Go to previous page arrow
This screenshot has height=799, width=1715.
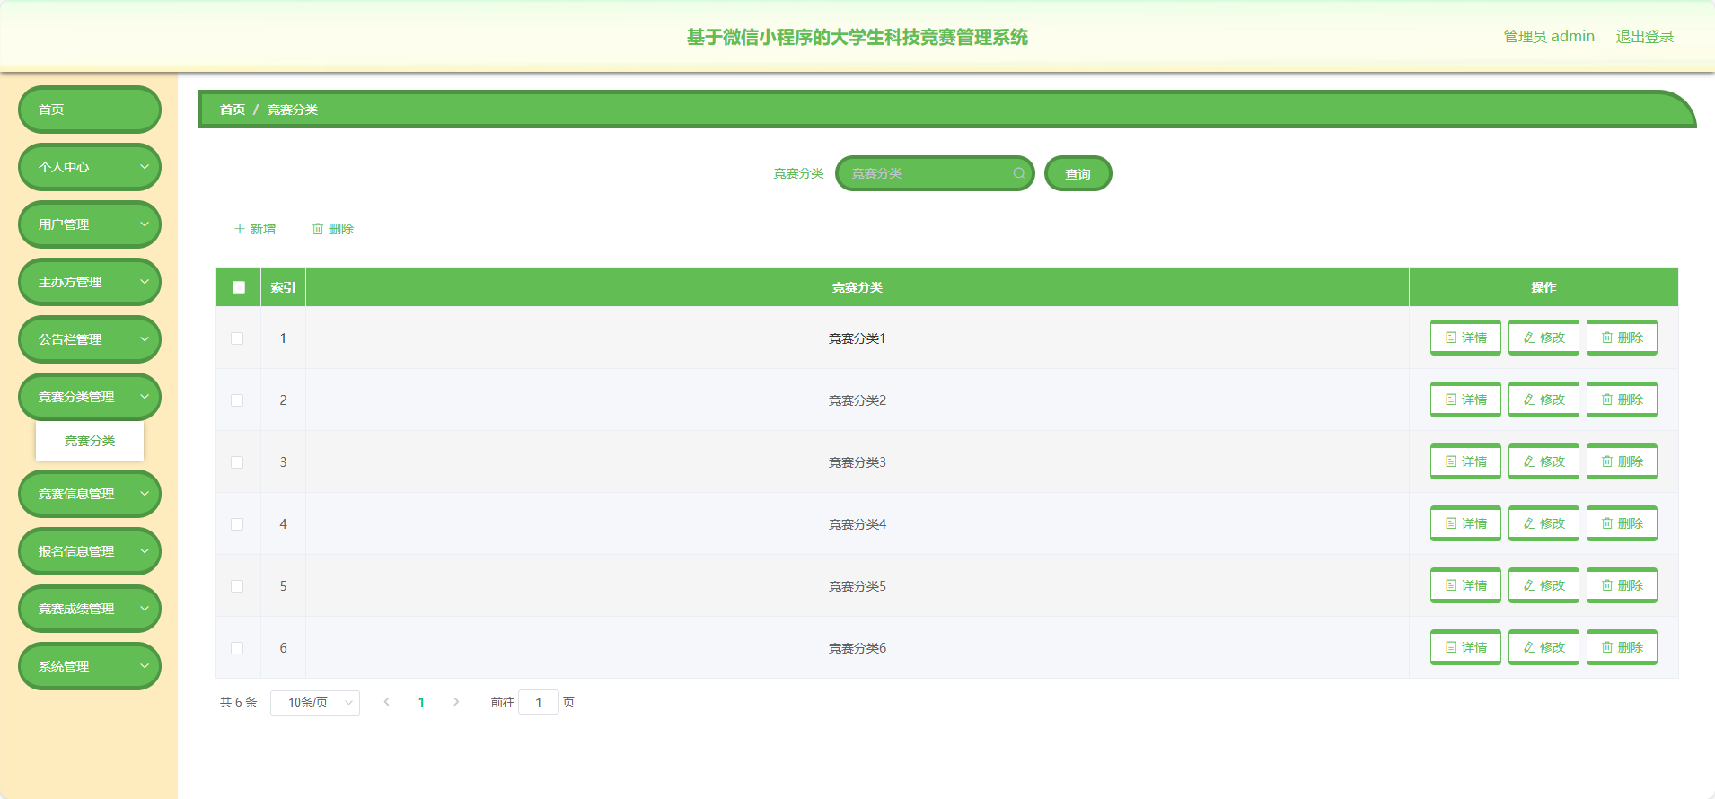pos(387,702)
